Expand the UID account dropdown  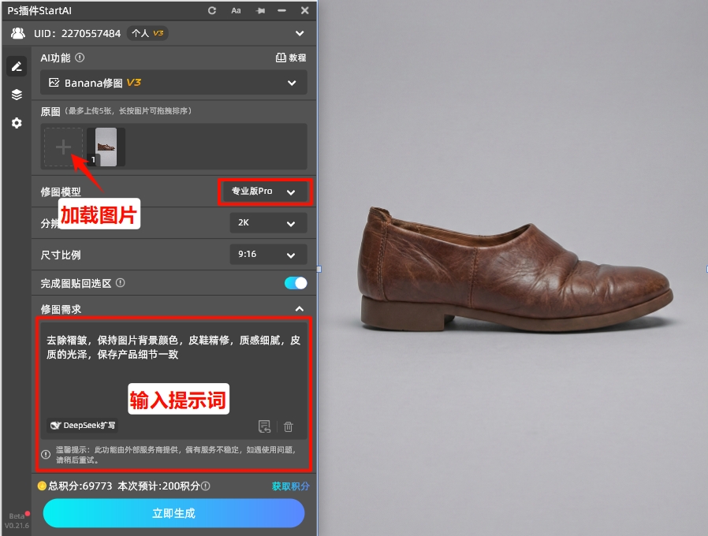(x=300, y=33)
